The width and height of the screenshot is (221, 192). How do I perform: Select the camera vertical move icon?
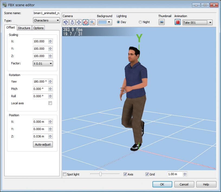pyautogui.click(x=72, y=22)
